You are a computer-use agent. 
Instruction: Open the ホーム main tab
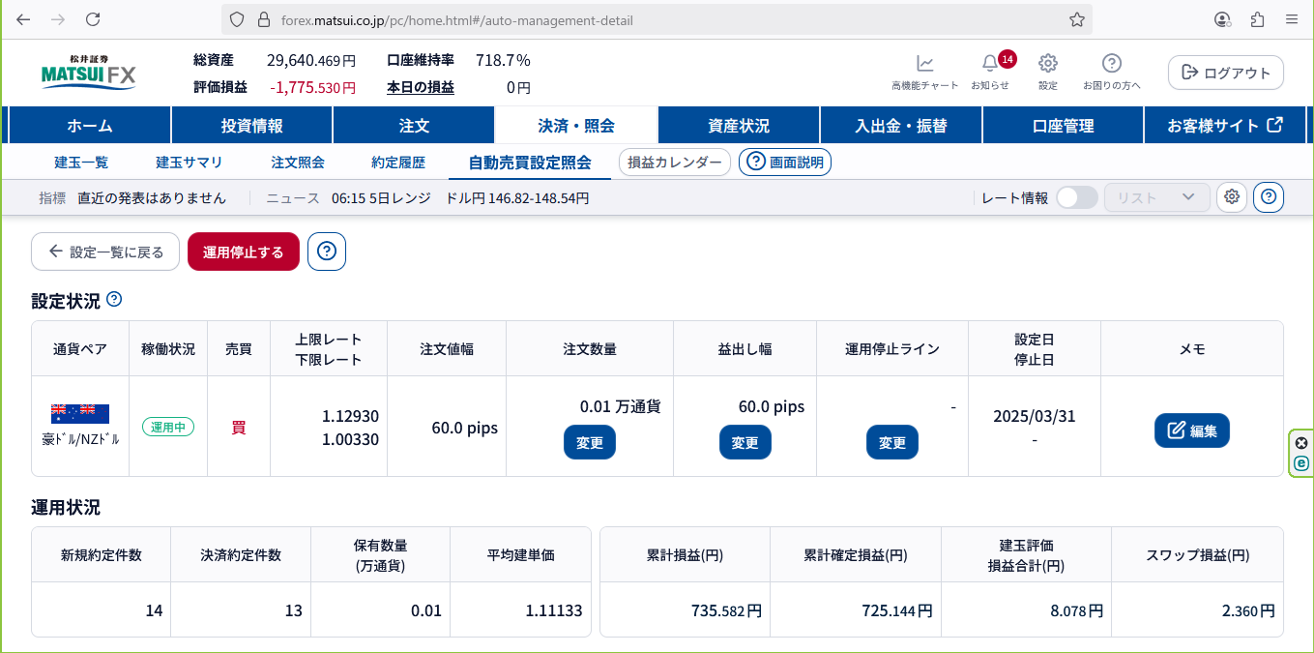pos(90,126)
